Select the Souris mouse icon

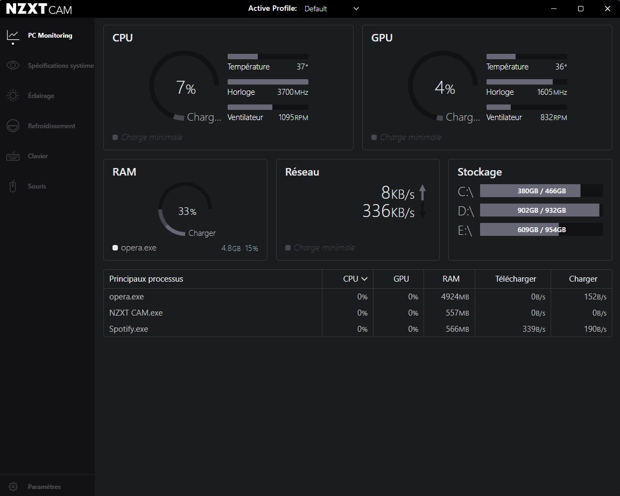[13, 186]
